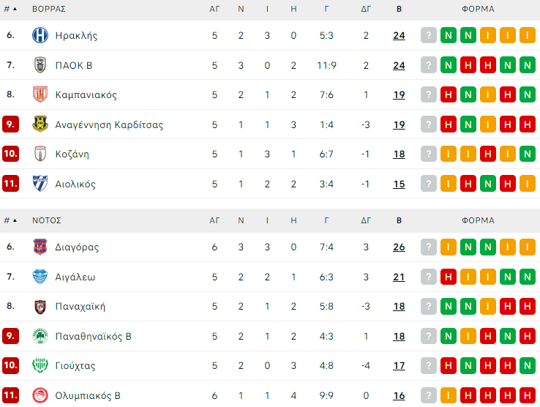Click Ολυμπιακός Β points value 16
The height and width of the screenshot is (407, 540).
click(399, 395)
